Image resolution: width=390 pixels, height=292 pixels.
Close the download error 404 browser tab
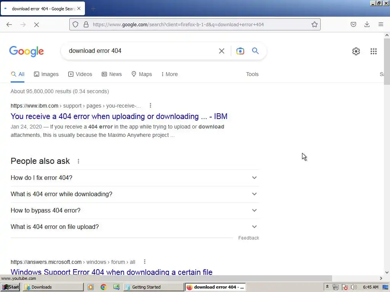[79, 8]
